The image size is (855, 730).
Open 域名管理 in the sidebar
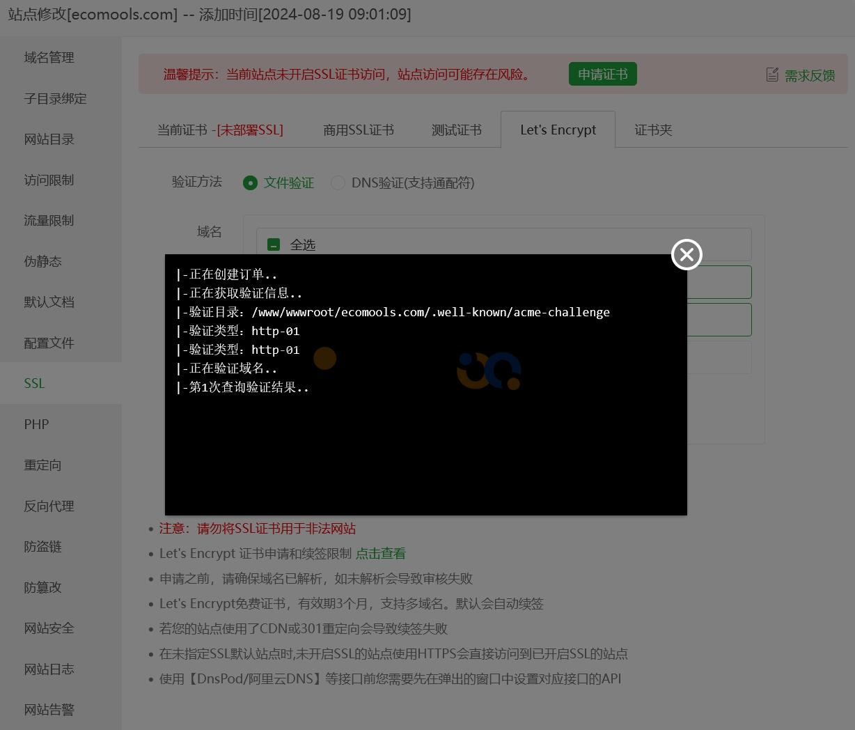pos(49,58)
